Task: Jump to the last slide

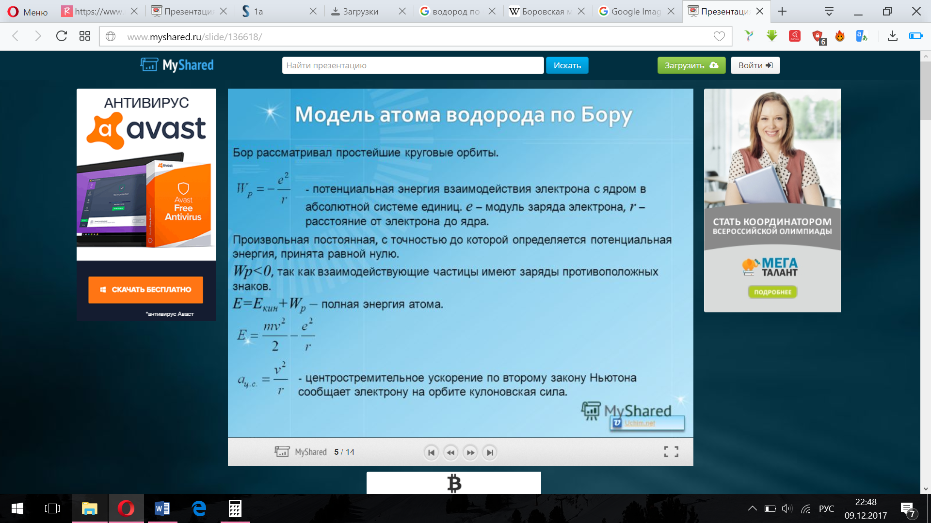Action: [x=490, y=452]
